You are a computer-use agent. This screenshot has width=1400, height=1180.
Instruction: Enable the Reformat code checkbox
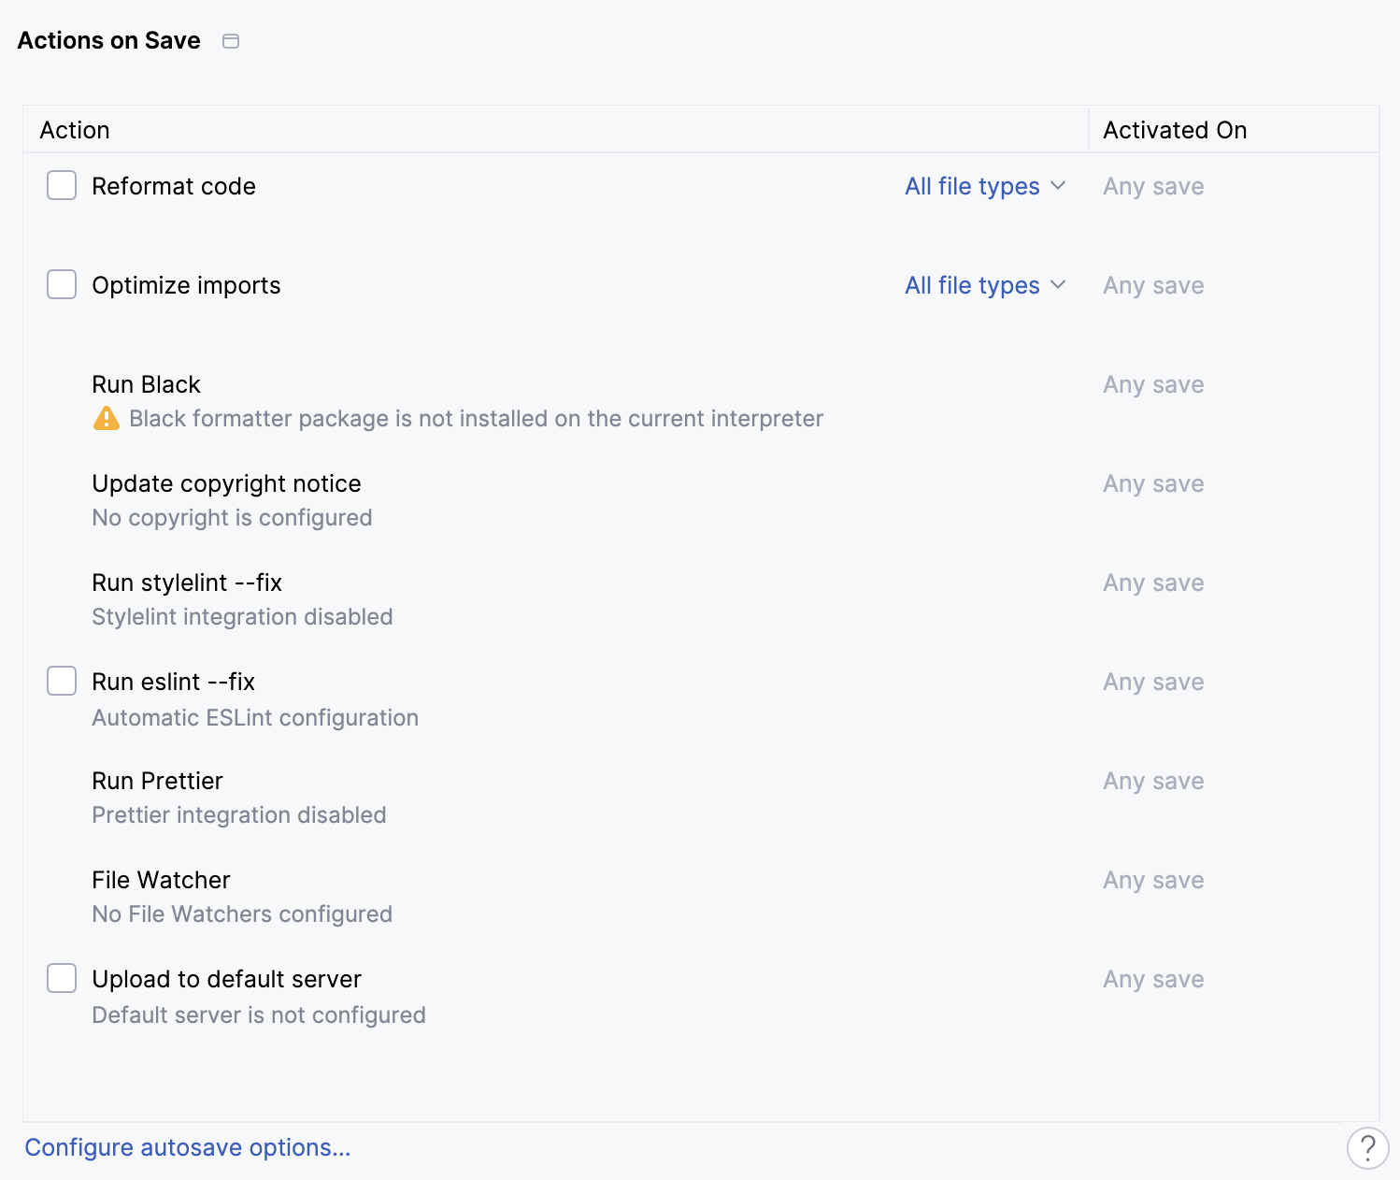61,185
